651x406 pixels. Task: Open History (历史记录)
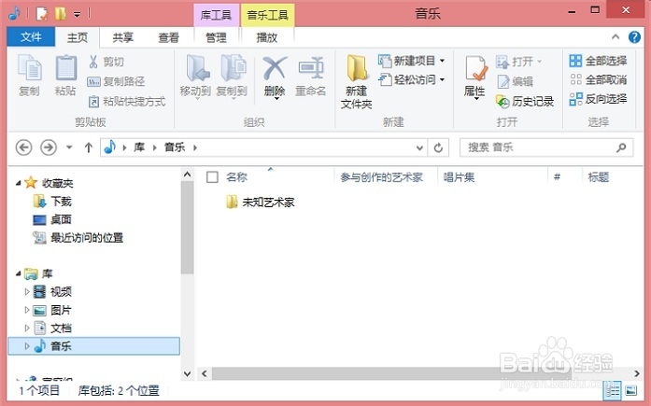[525, 101]
